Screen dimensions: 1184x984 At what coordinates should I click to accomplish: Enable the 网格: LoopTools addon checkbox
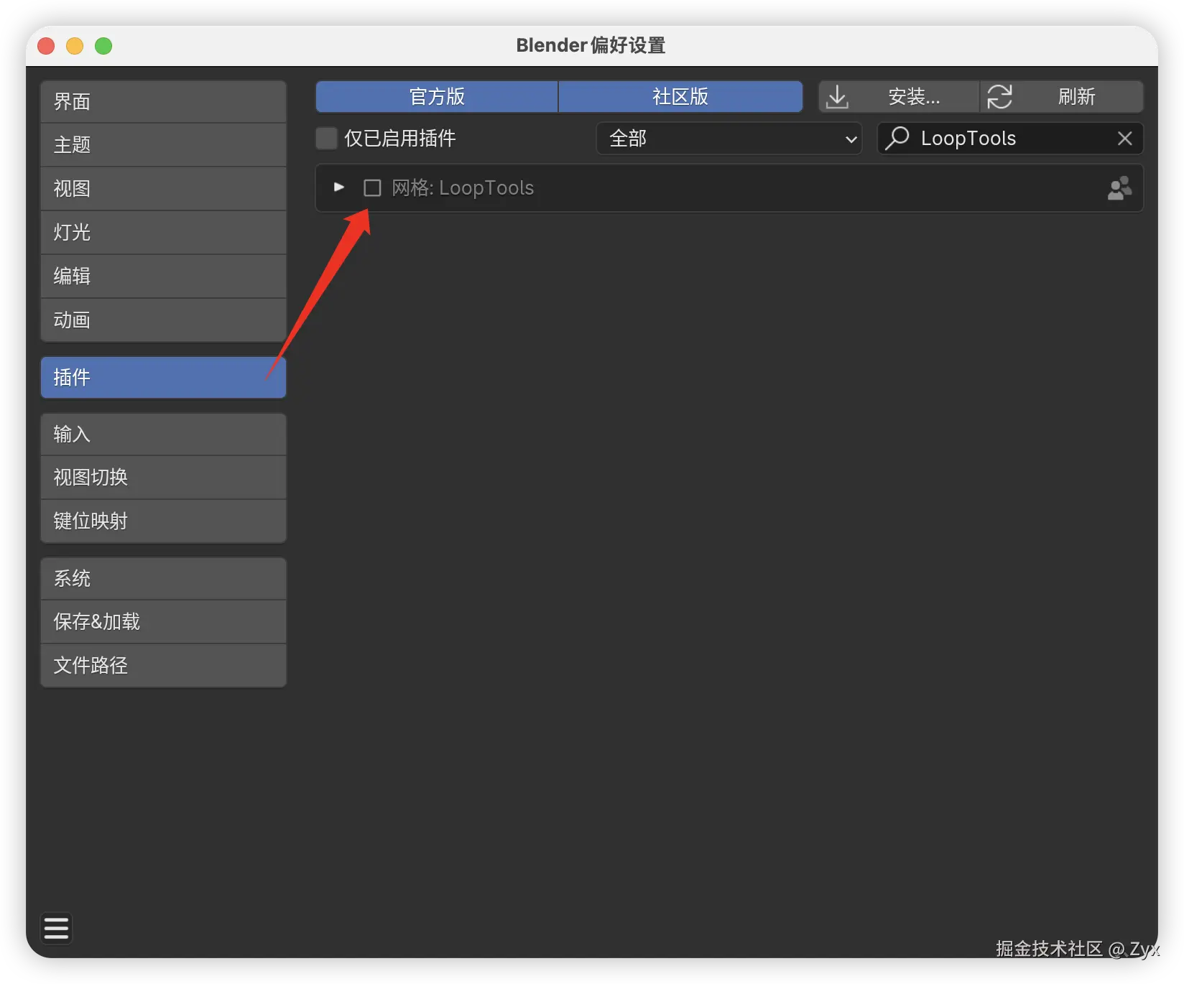[372, 188]
